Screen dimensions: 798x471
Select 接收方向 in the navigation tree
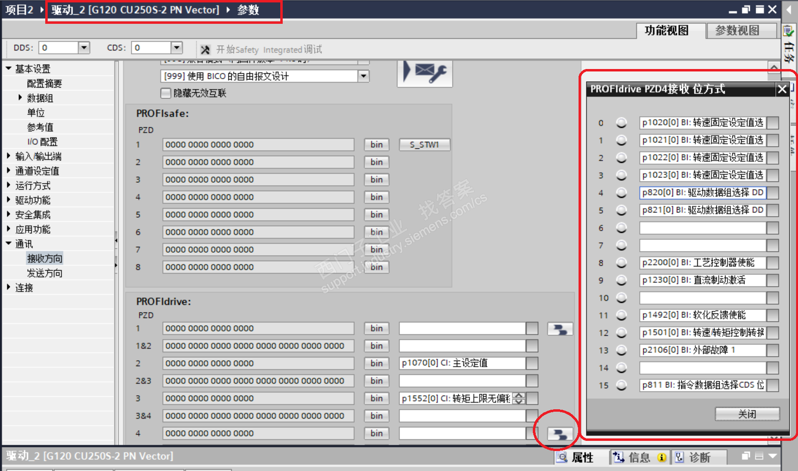point(45,259)
